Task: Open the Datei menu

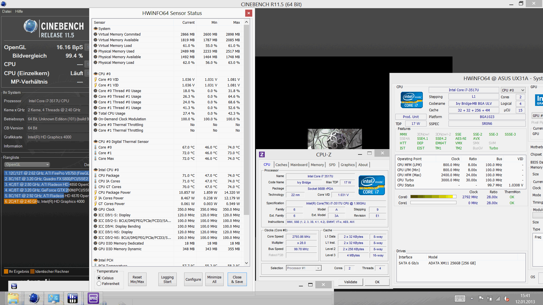Action: pyautogui.click(x=7, y=11)
